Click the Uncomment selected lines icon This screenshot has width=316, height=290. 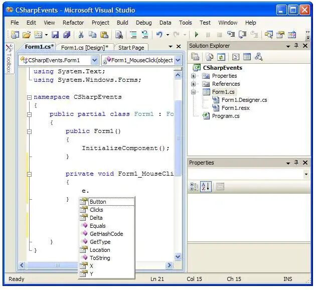coord(144,35)
